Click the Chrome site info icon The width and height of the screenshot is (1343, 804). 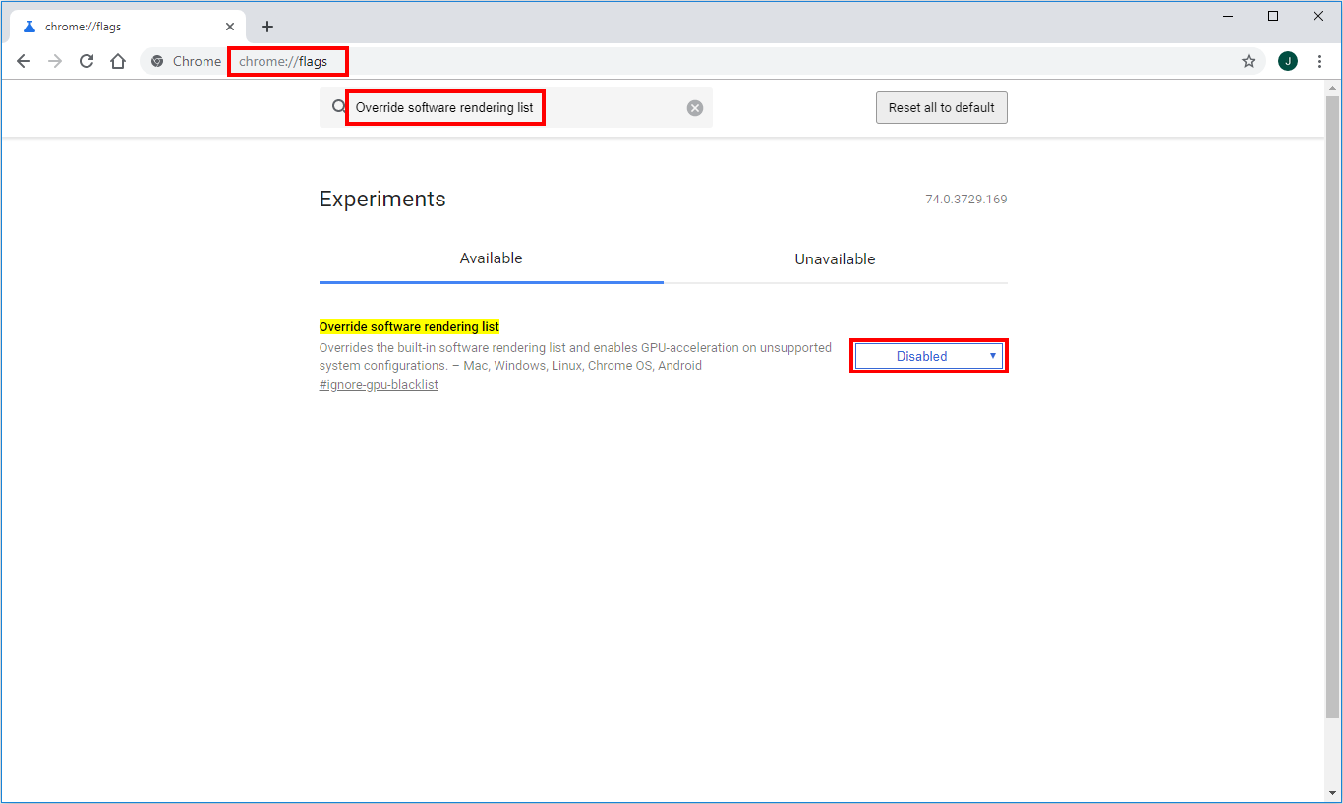pyautogui.click(x=157, y=61)
